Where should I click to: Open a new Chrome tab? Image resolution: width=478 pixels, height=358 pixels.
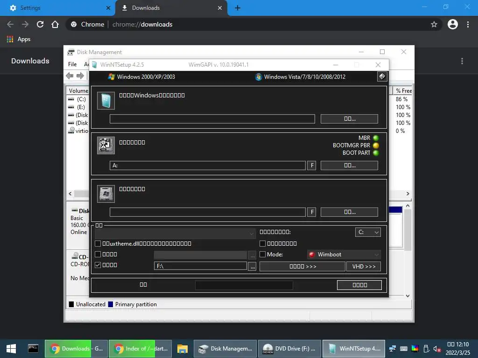click(238, 8)
